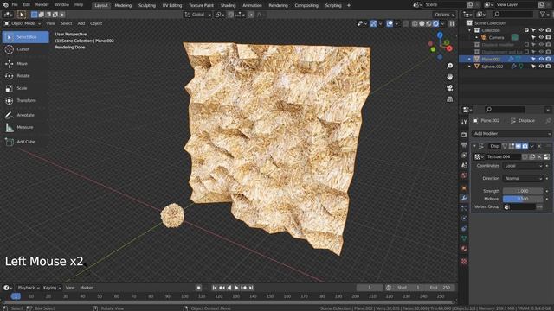Image resolution: width=554 pixels, height=311 pixels.
Task: Play the animation forward
Action: (236, 288)
